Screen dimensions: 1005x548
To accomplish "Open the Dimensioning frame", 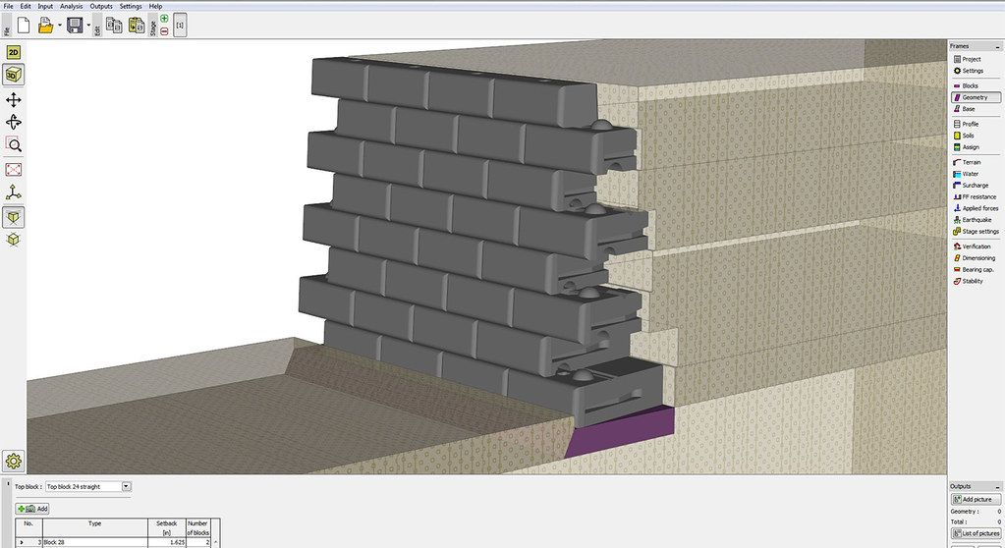I will 975,257.
